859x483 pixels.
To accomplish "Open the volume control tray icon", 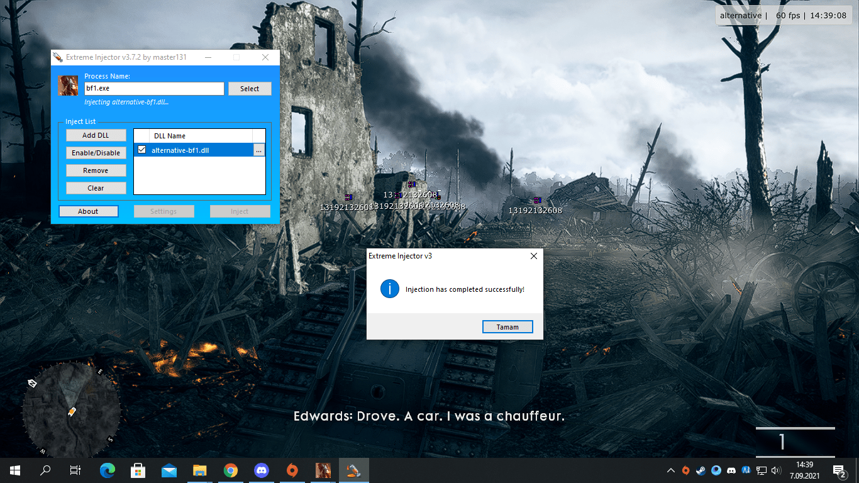I will pos(777,470).
